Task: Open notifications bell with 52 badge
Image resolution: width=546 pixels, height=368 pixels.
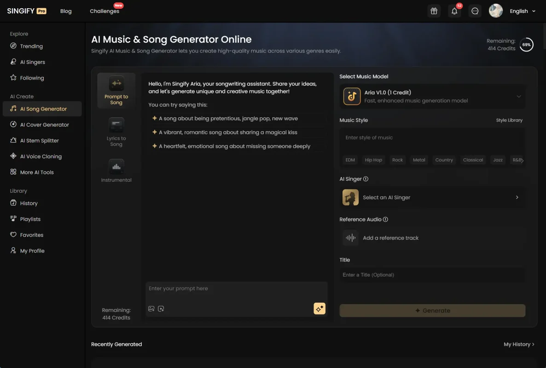Action: [454, 11]
